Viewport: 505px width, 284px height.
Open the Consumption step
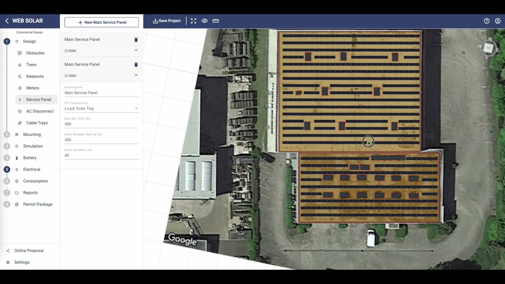click(x=36, y=181)
